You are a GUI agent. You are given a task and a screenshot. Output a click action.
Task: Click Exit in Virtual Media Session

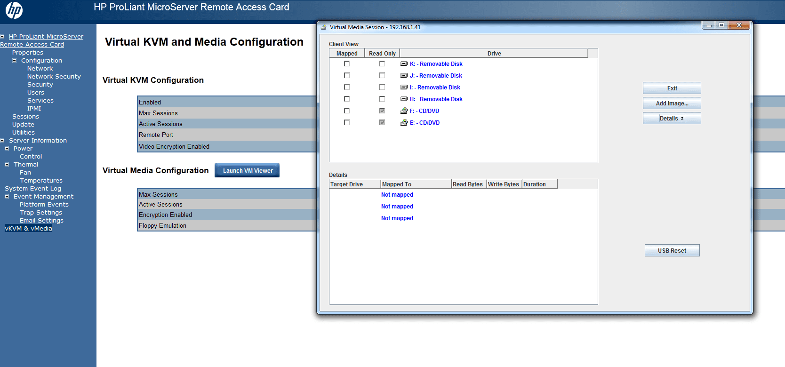coord(672,88)
